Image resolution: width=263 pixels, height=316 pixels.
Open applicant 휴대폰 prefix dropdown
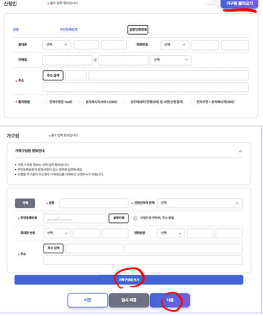[56, 45]
